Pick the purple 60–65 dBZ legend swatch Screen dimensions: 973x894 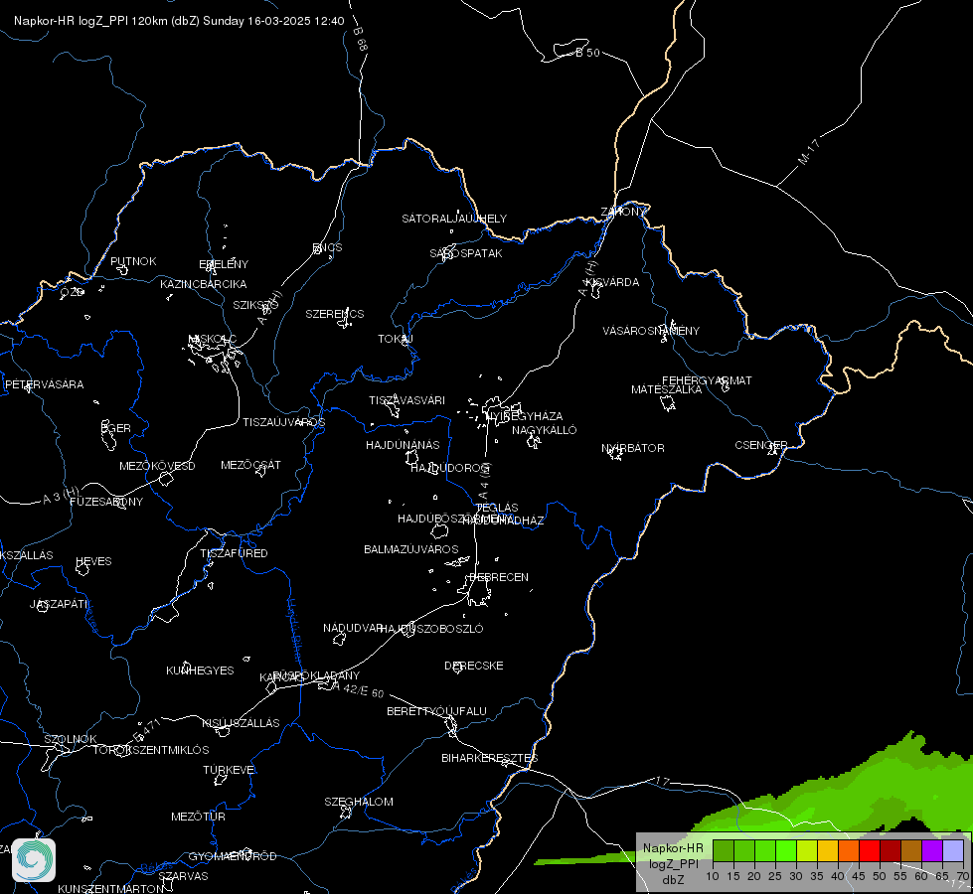(x=932, y=851)
